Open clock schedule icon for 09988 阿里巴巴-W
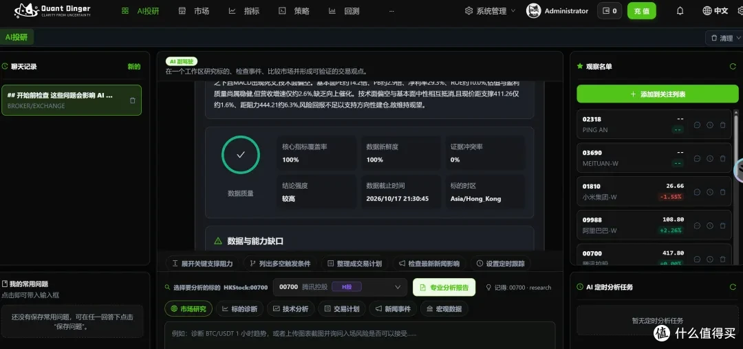 click(710, 226)
